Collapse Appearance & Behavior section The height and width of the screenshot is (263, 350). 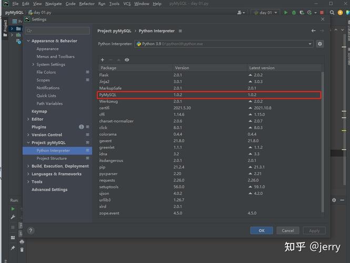28,41
